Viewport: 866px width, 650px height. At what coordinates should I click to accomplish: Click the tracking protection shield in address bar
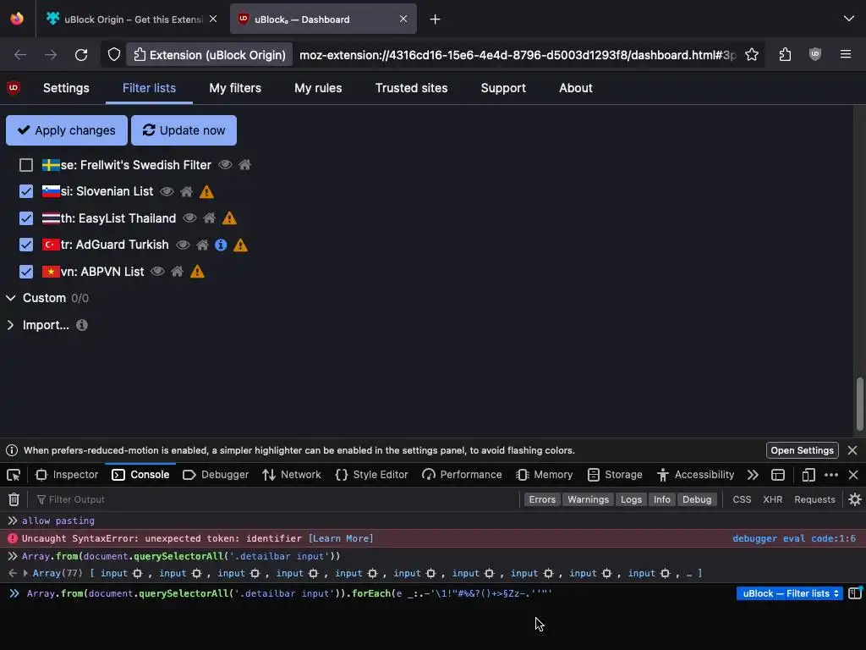coord(114,55)
